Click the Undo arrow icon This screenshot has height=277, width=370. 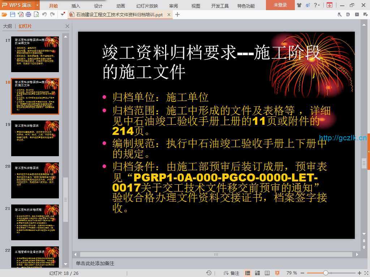tap(44, 14)
